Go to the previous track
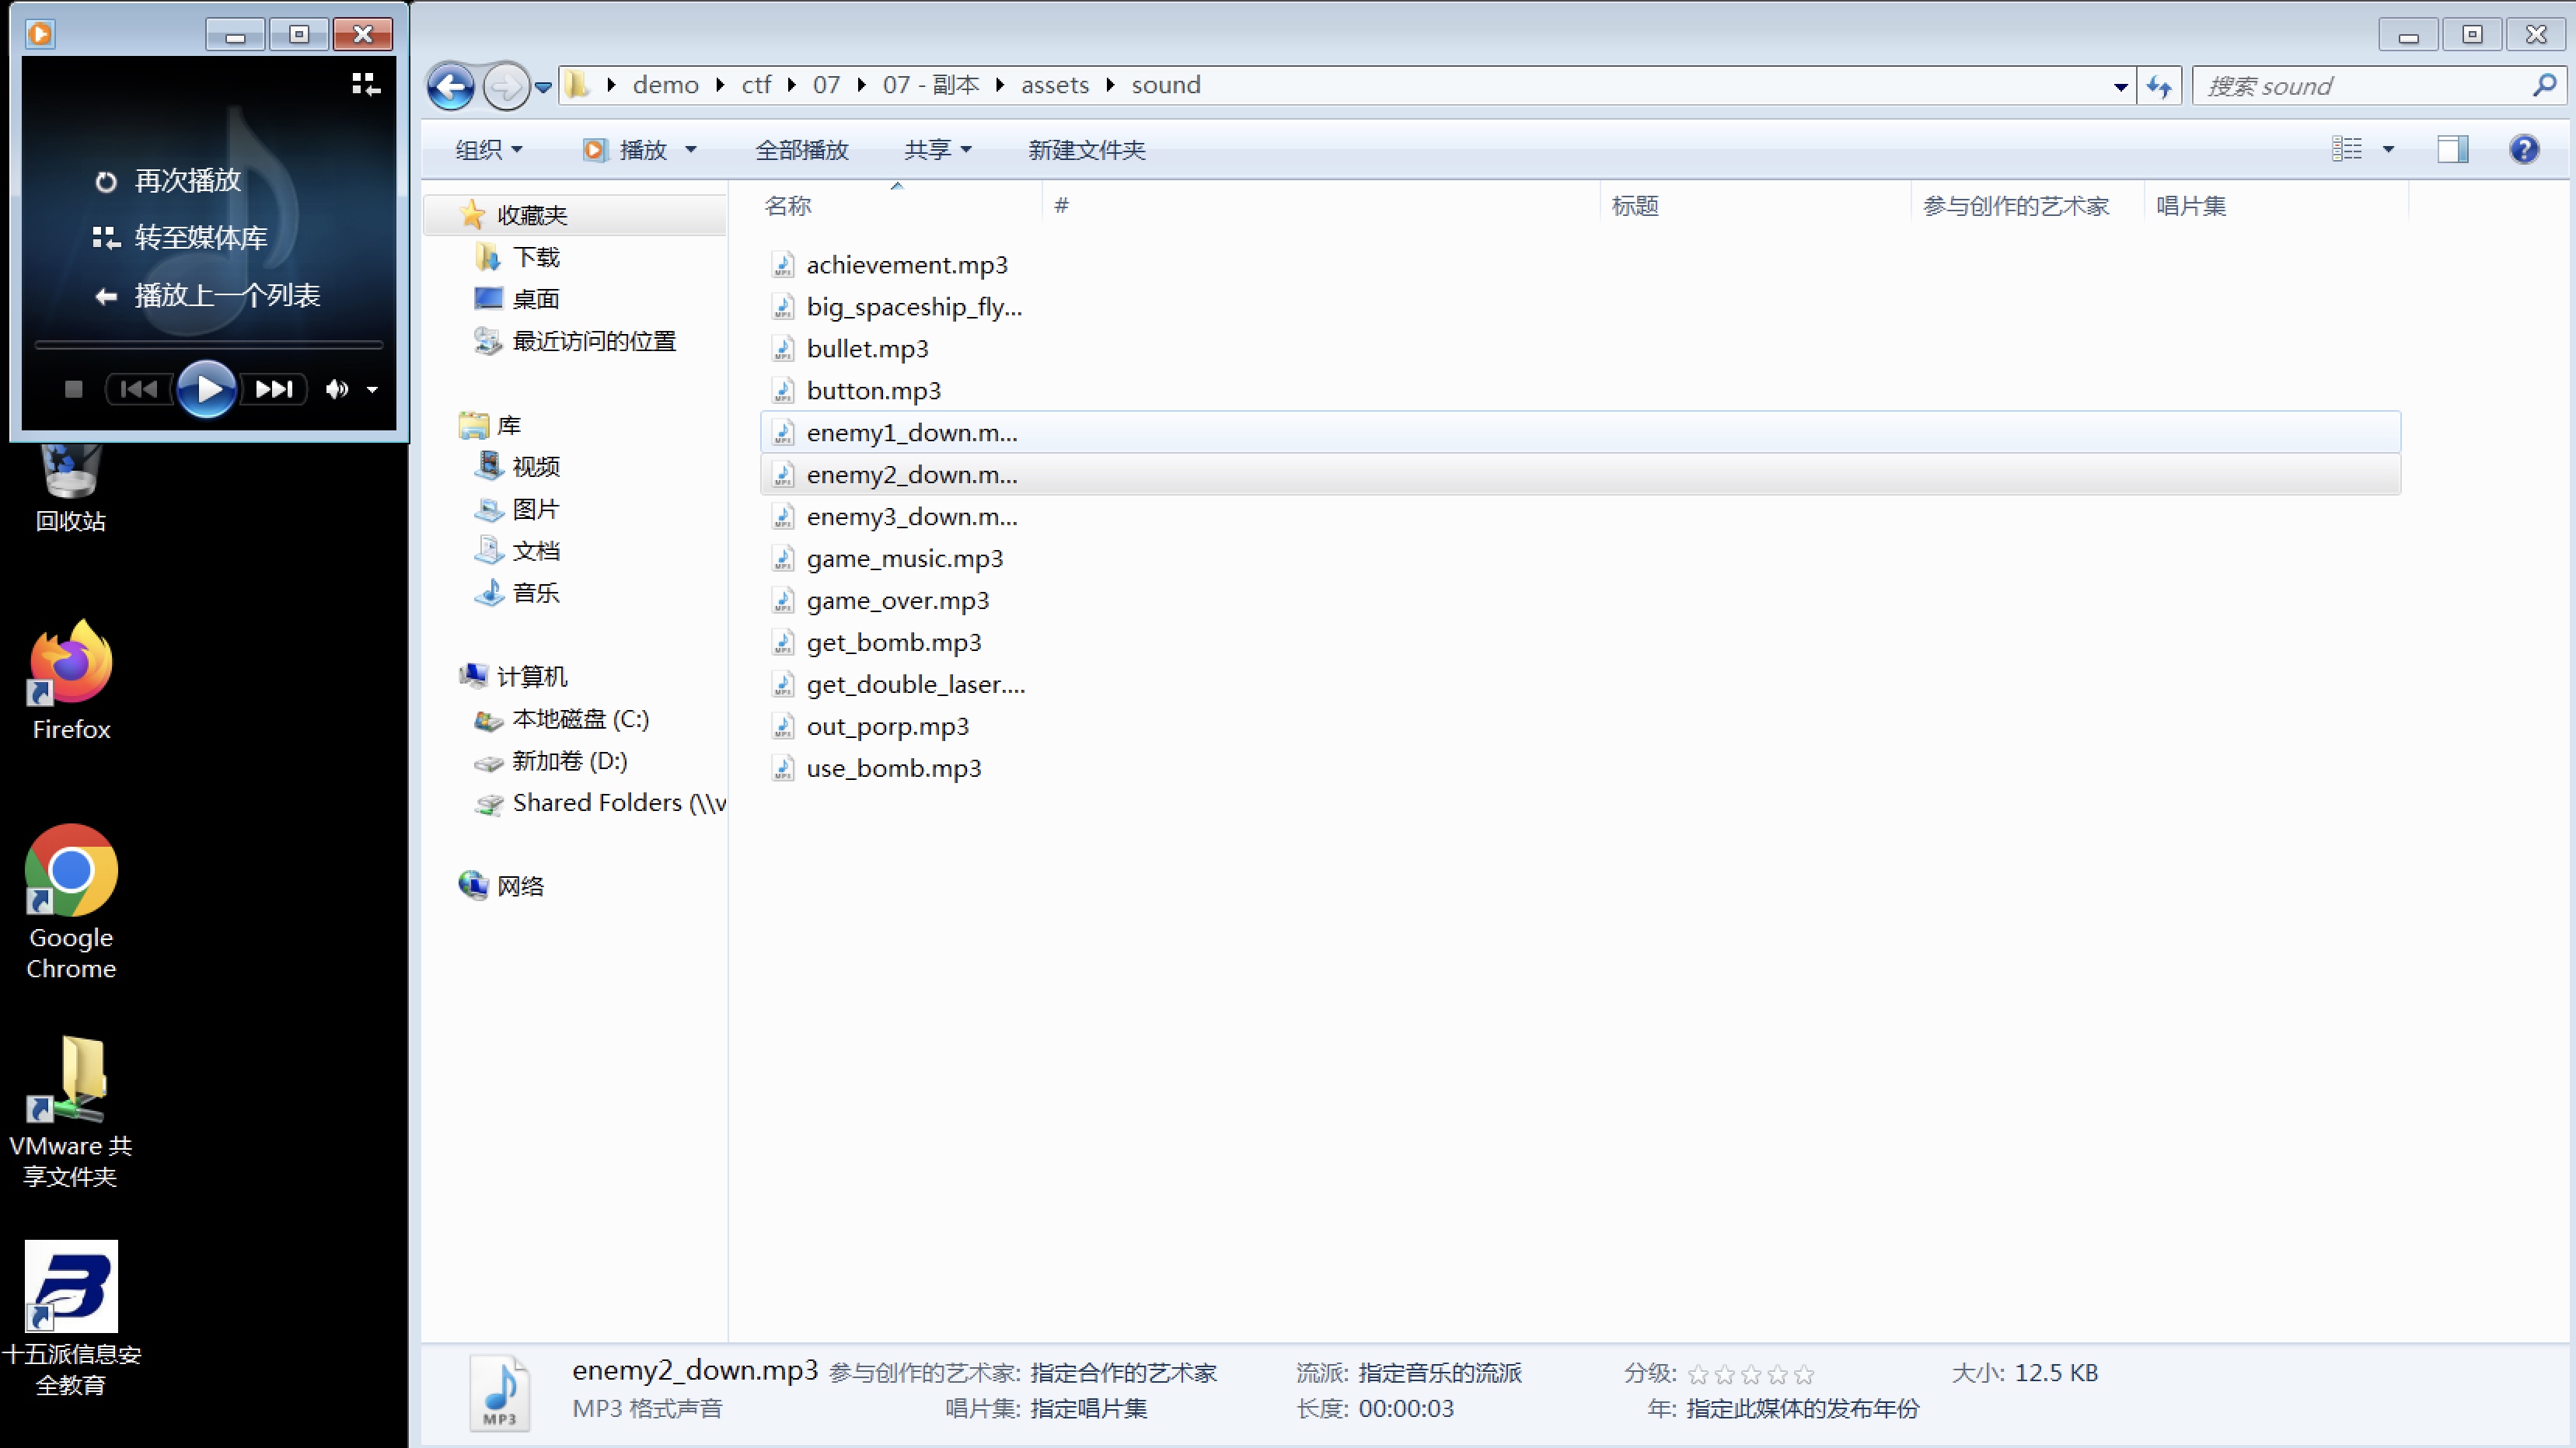This screenshot has height=1448, width=2576. [139, 388]
